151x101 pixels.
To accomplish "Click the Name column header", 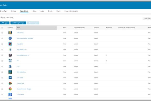I will tap(36, 28).
